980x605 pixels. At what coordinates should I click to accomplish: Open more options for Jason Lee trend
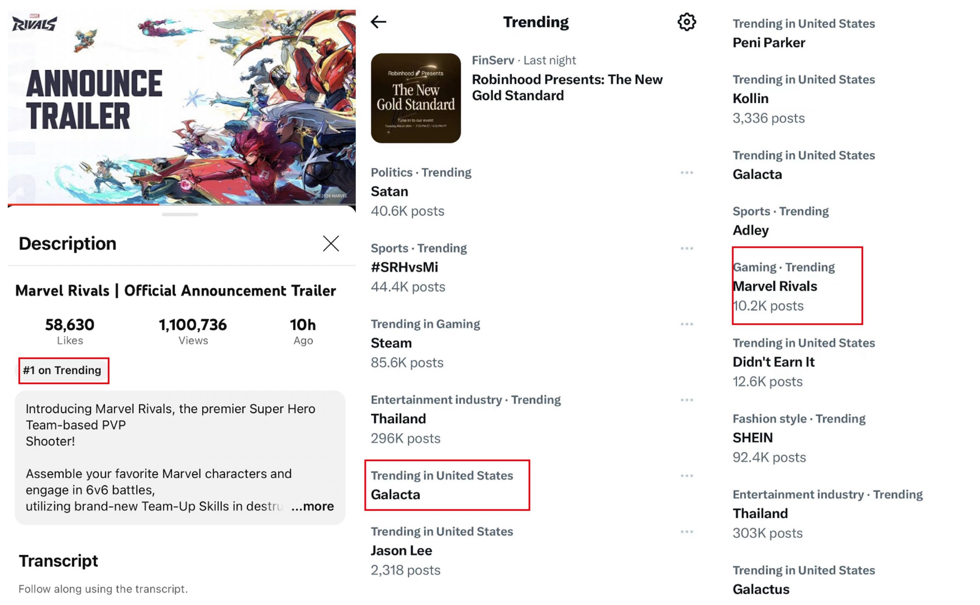[x=686, y=532]
